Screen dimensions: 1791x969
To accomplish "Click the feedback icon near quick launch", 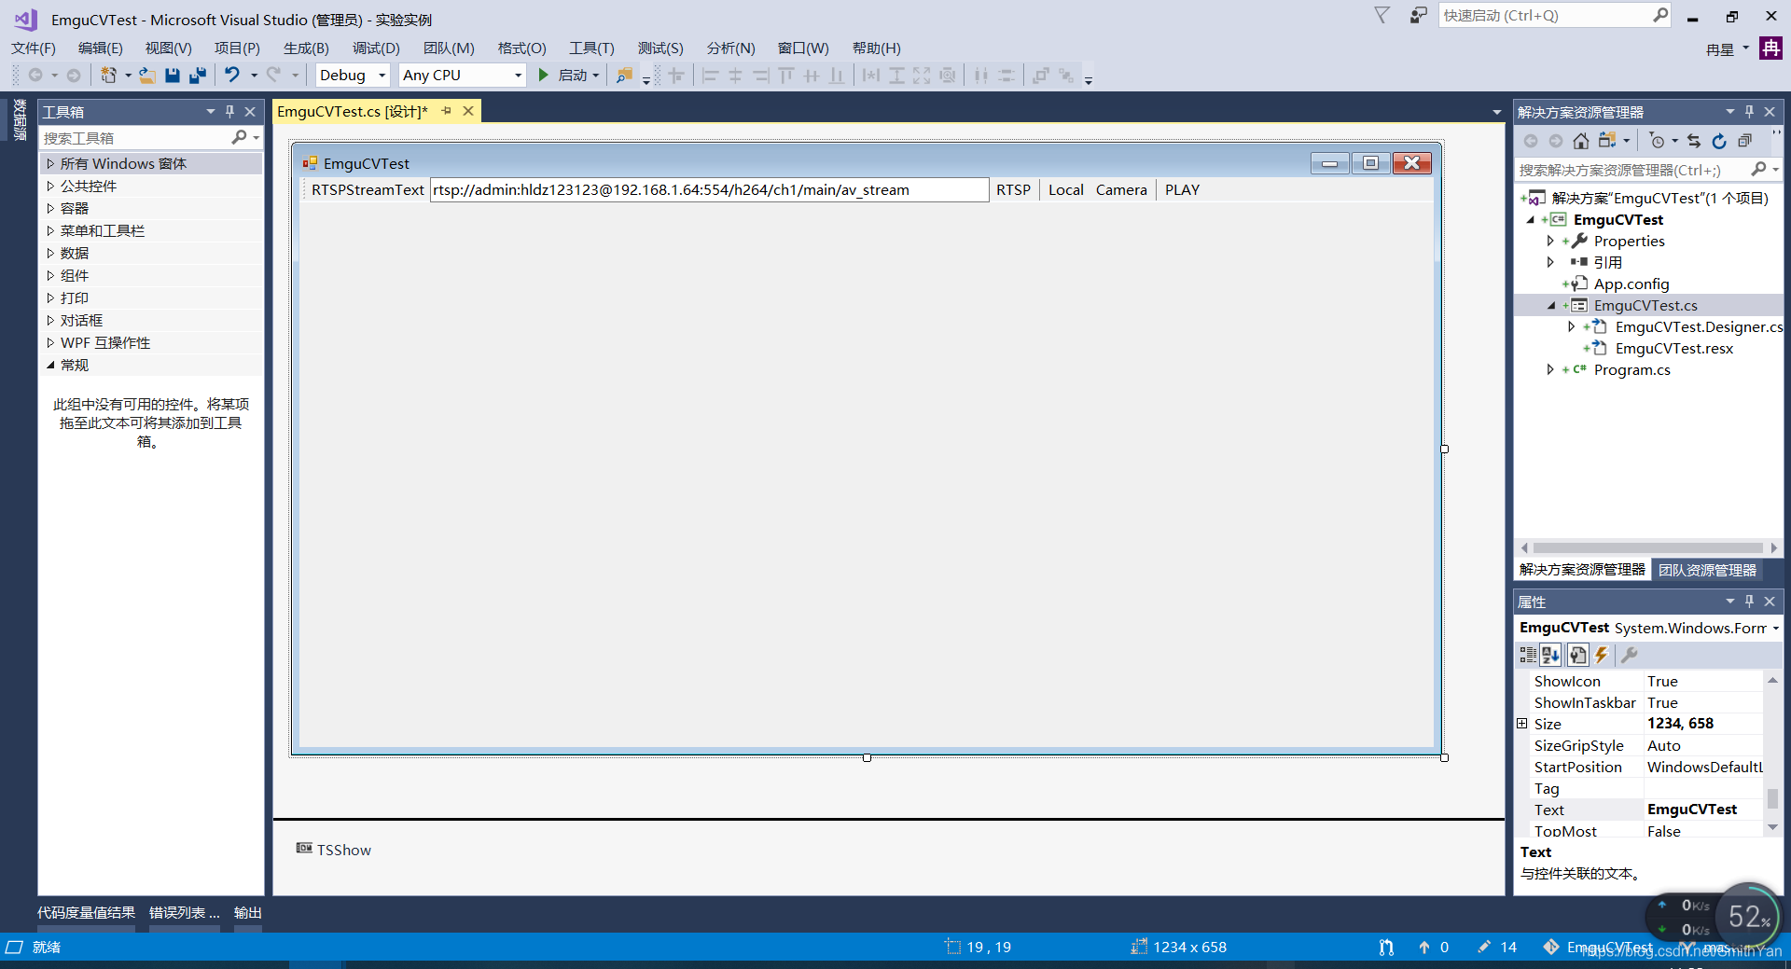I will click(1418, 15).
